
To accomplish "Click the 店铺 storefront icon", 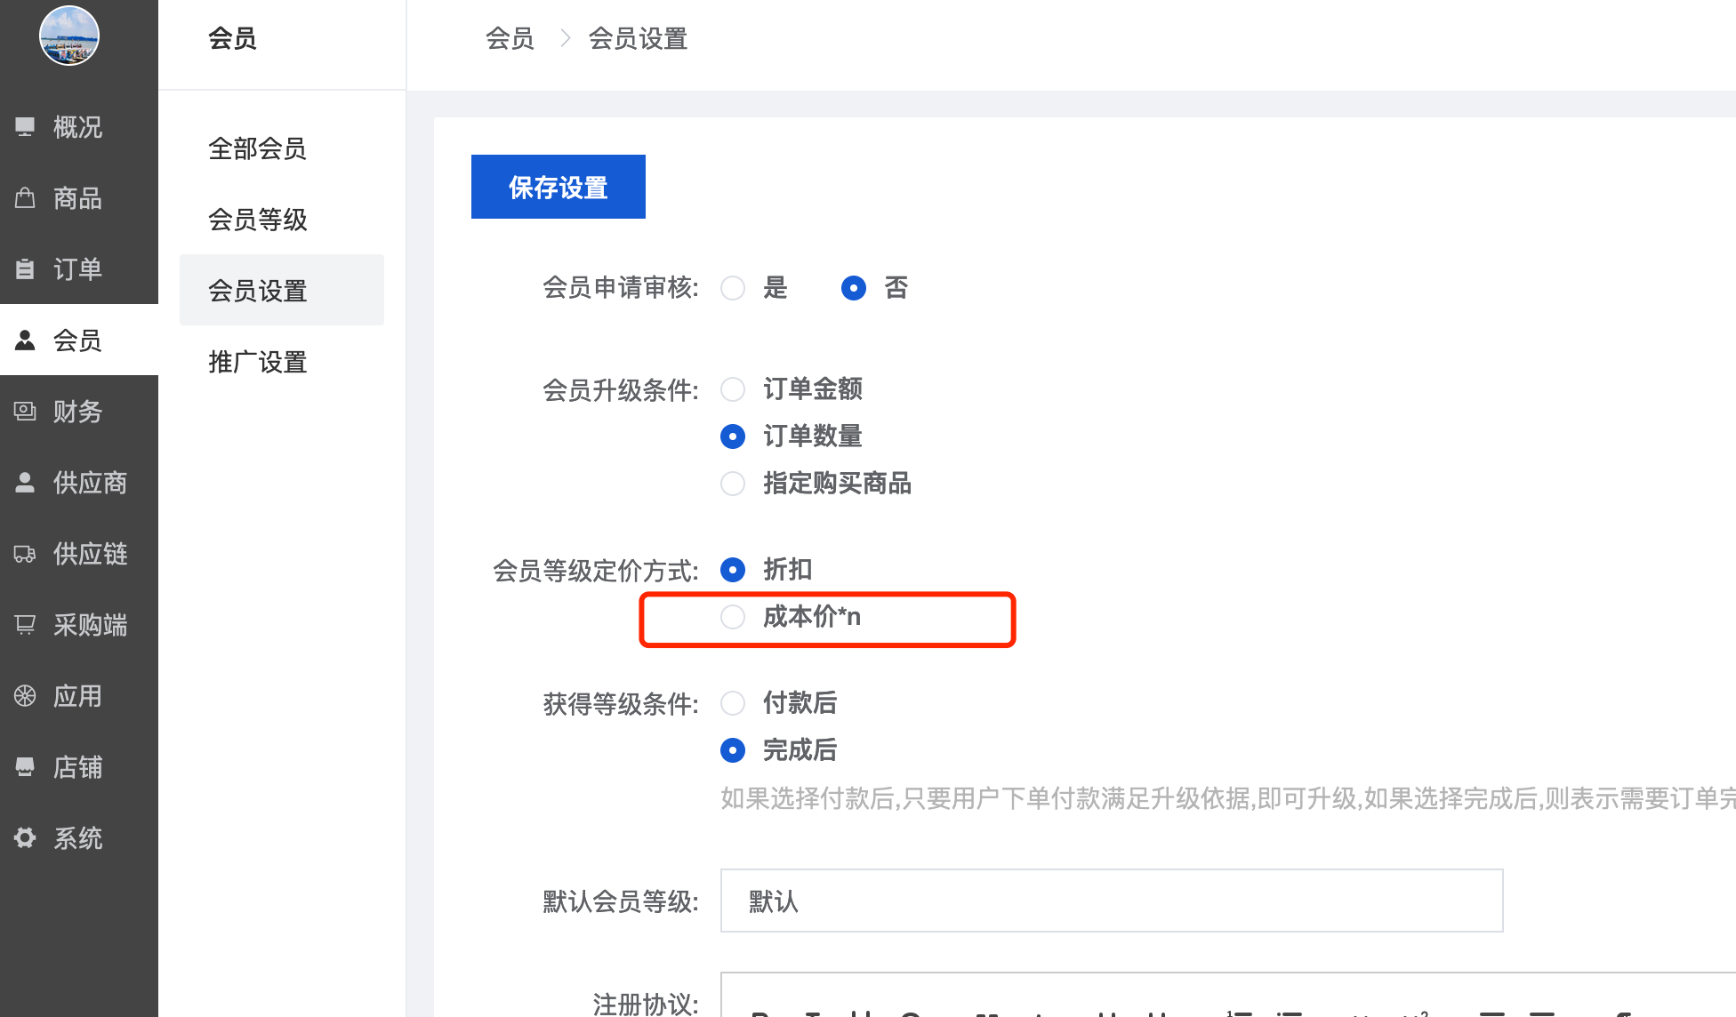I will click(25, 766).
